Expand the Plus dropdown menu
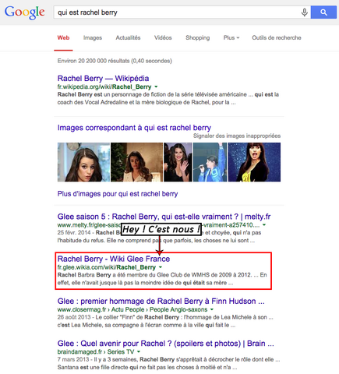Image resolution: width=339 pixels, height=374 pixels. (231, 37)
